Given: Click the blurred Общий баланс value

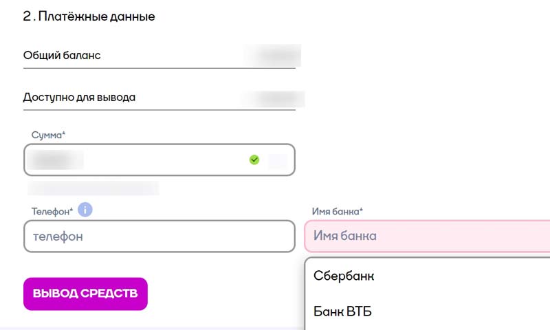Looking at the screenshot, I should click(276, 55).
